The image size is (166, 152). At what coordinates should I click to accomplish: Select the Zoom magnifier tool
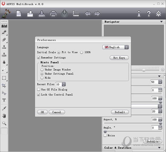click(4, 123)
